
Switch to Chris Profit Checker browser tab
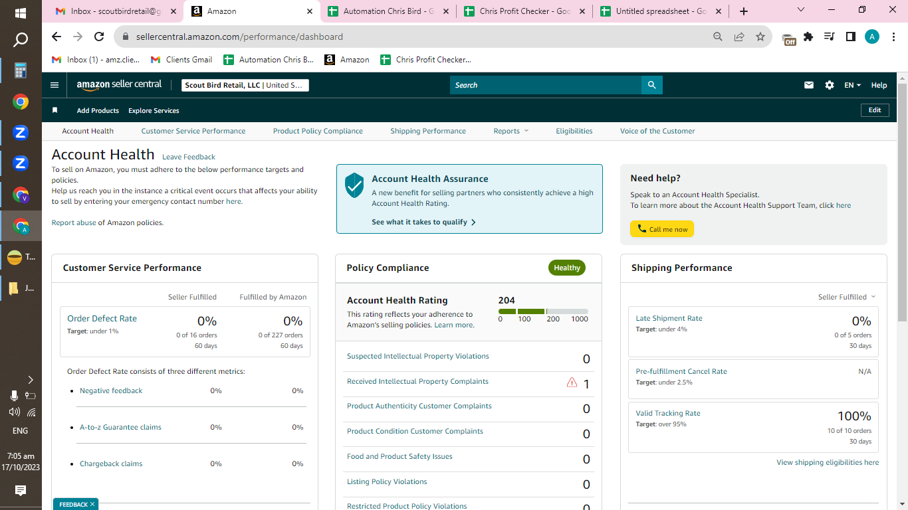coord(524,11)
